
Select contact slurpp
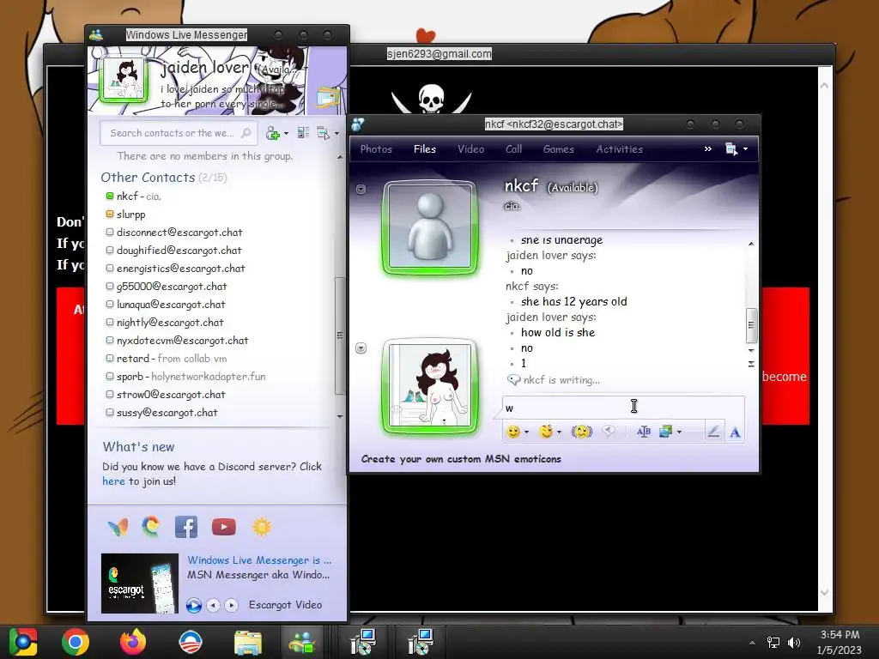click(x=125, y=214)
